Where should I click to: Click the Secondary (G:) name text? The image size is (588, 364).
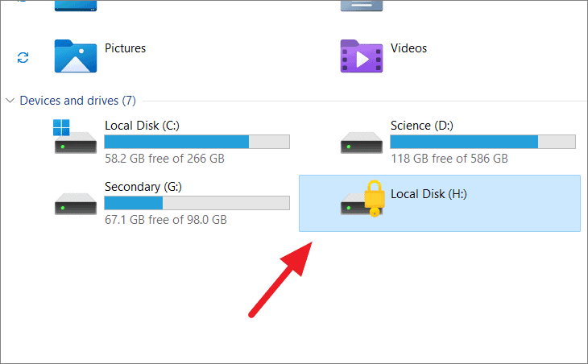tap(143, 187)
